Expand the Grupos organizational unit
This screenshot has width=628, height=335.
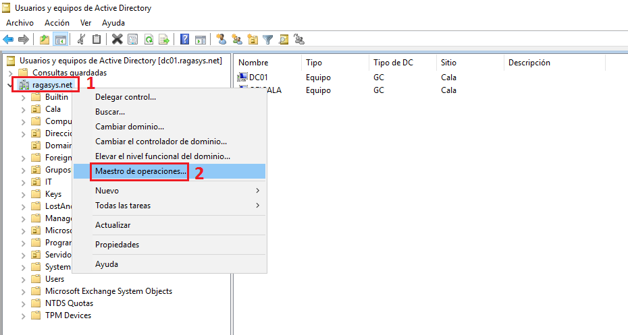23,171
